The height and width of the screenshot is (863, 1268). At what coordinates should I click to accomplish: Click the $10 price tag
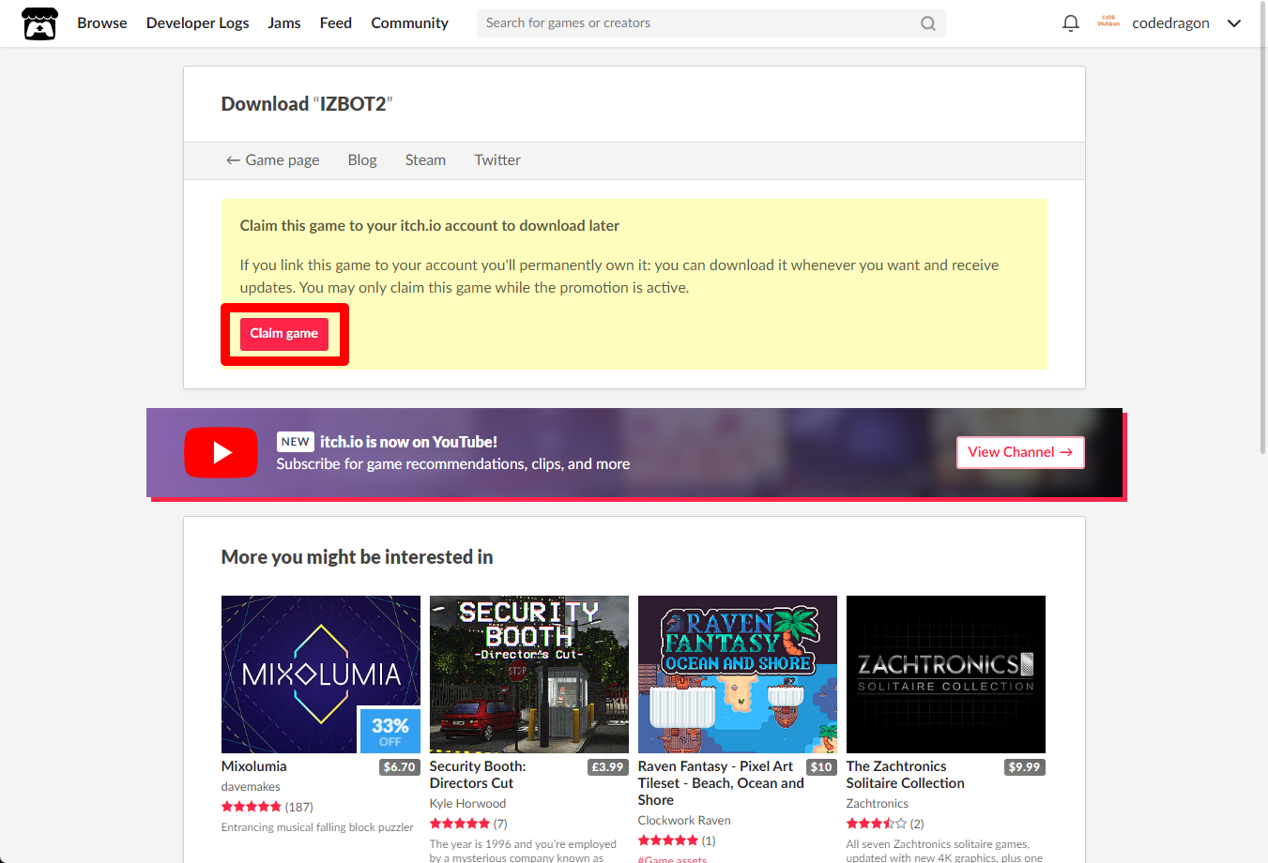821,767
